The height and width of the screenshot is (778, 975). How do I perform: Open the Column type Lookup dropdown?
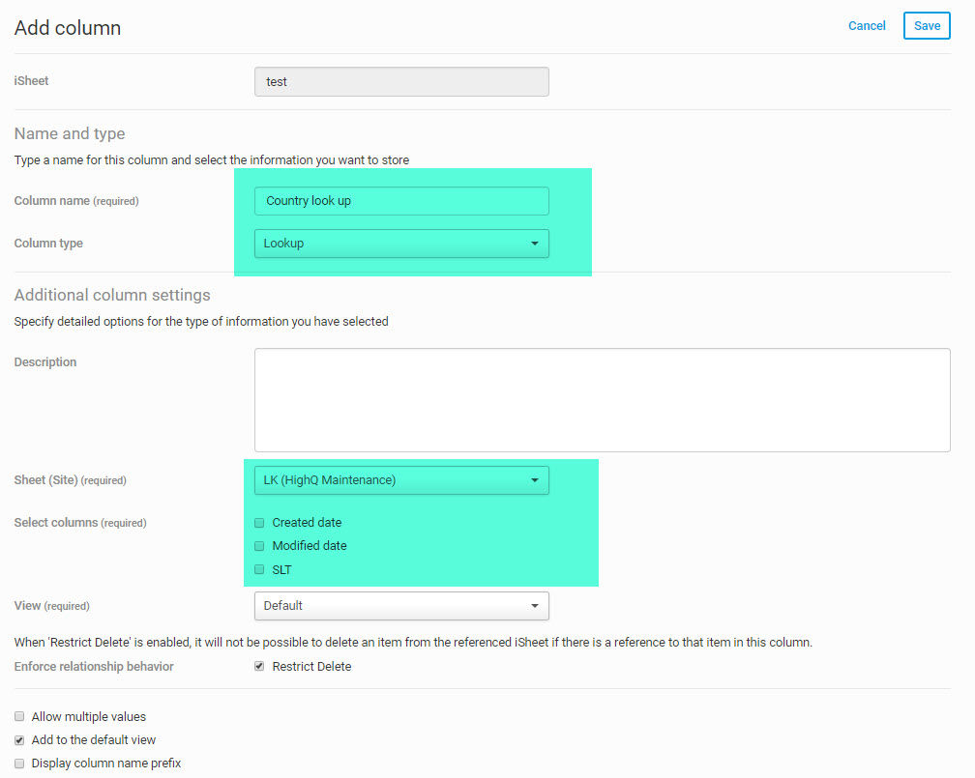click(x=401, y=244)
